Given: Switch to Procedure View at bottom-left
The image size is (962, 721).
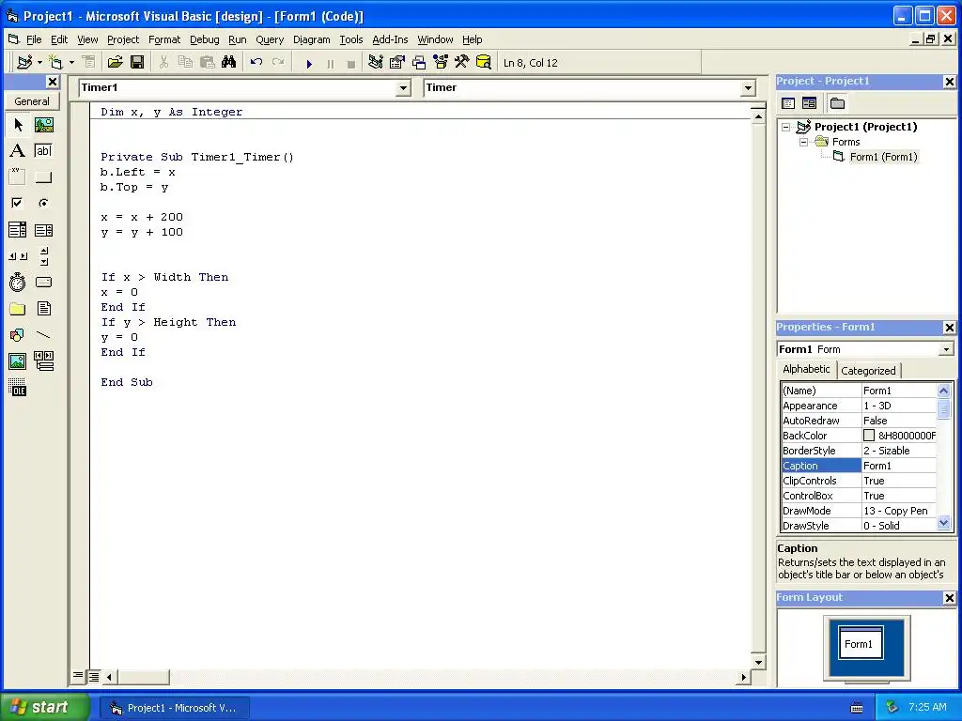Looking at the screenshot, I should click(78, 676).
